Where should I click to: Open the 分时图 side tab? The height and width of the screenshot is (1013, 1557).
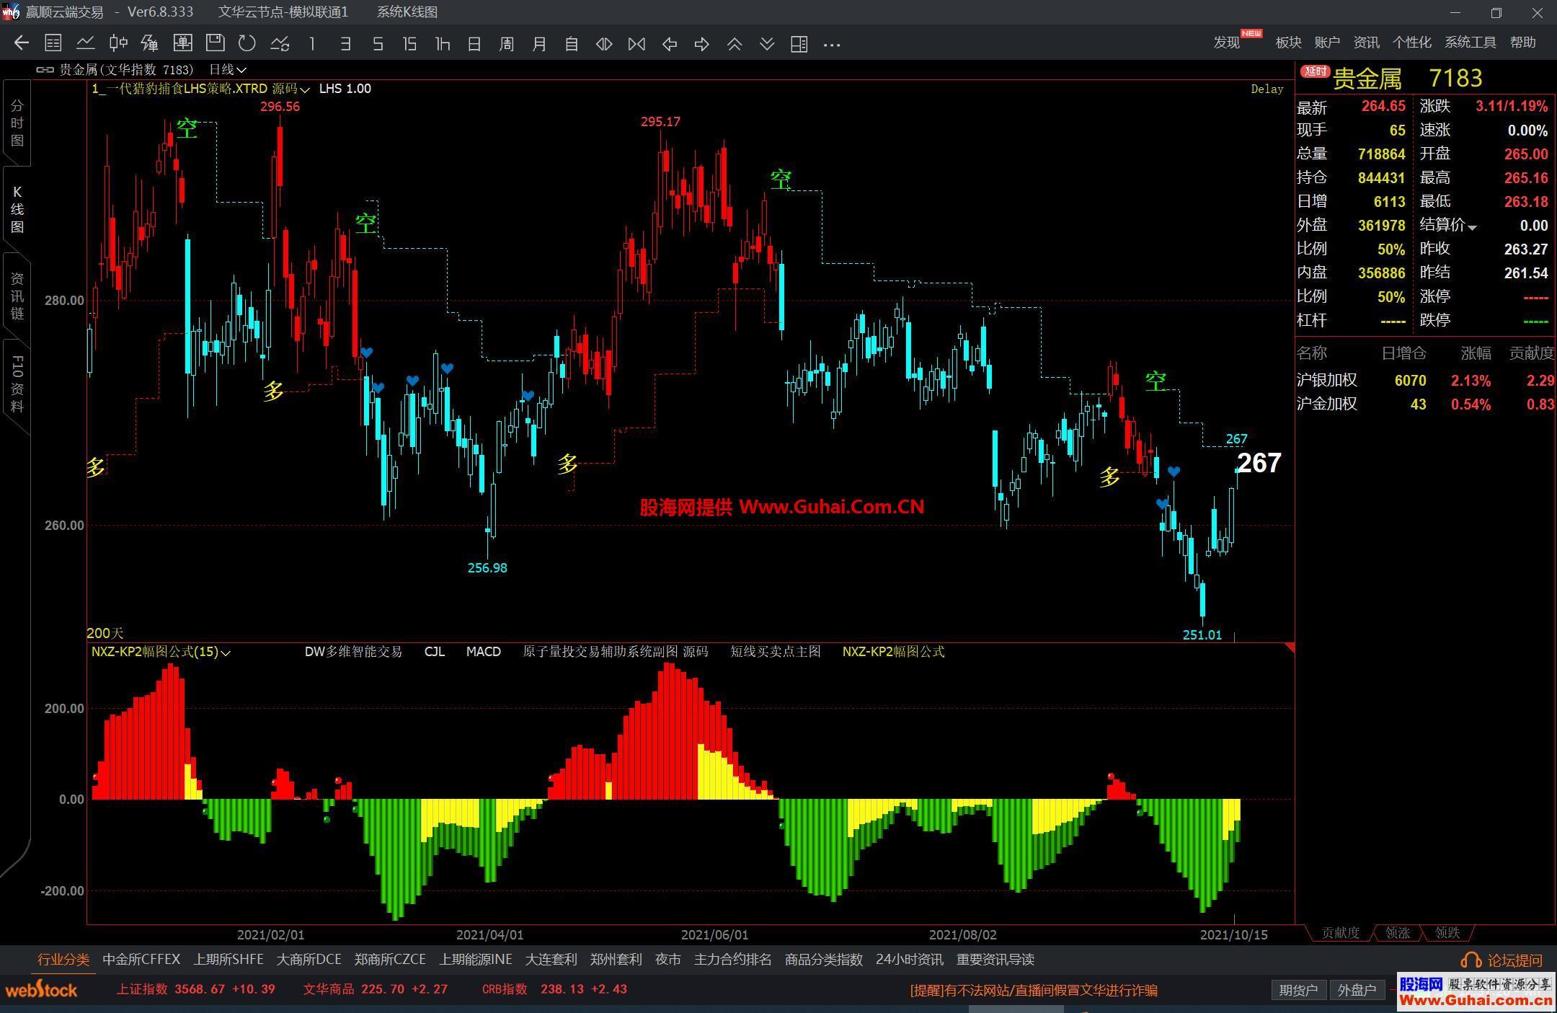(17, 123)
